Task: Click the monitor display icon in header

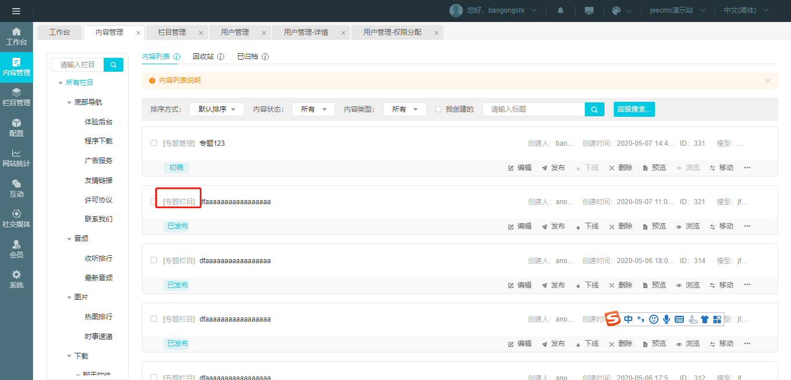Action: click(x=589, y=11)
